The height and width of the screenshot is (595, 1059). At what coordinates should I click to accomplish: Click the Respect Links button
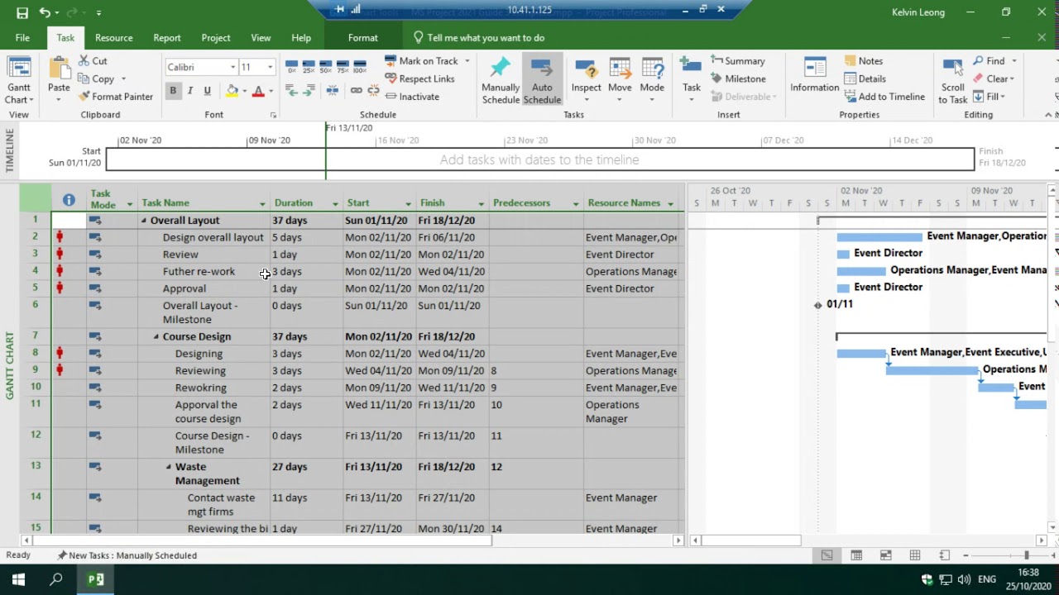419,79
